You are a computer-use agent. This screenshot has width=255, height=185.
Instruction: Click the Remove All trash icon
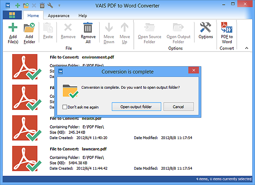point(88,27)
